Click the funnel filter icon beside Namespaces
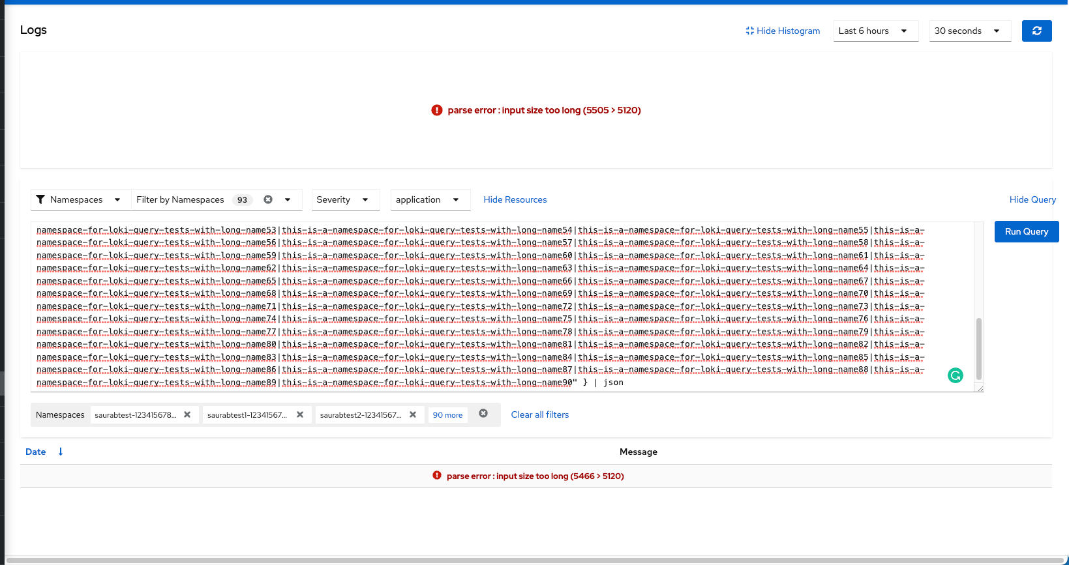 click(40, 199)
